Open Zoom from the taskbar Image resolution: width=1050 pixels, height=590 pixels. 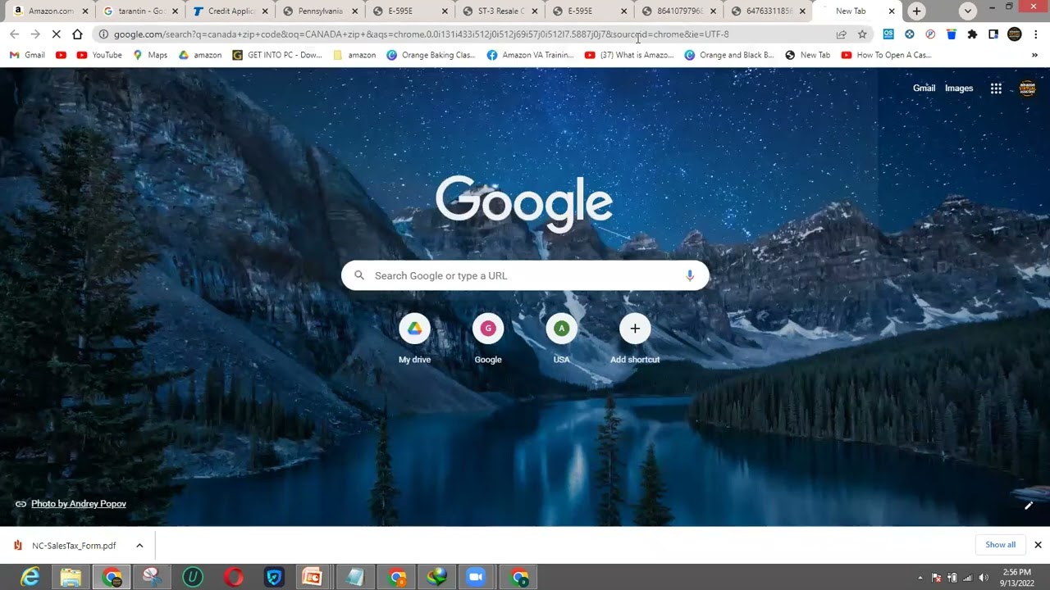[476, 578]
